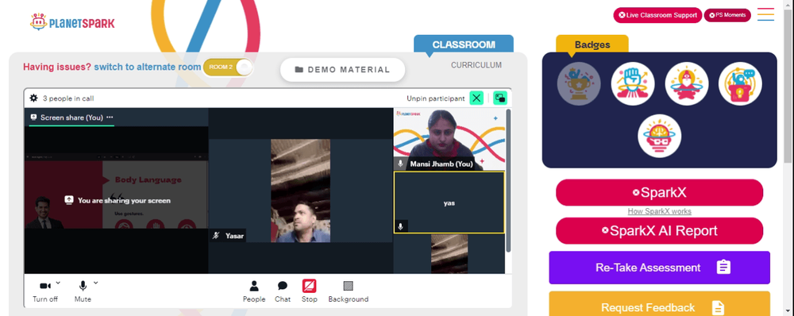
Task: Click Yasar's muted mic icon
Action: tap(217, 236)
